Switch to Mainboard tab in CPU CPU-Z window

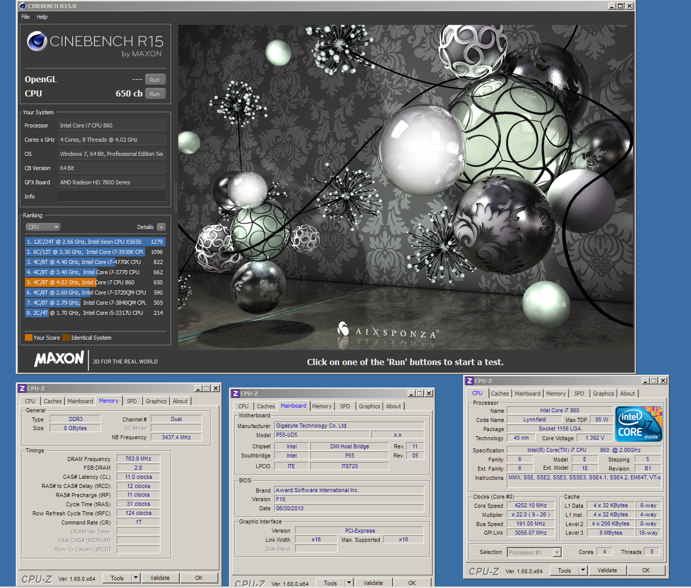(x=528, y=394)
